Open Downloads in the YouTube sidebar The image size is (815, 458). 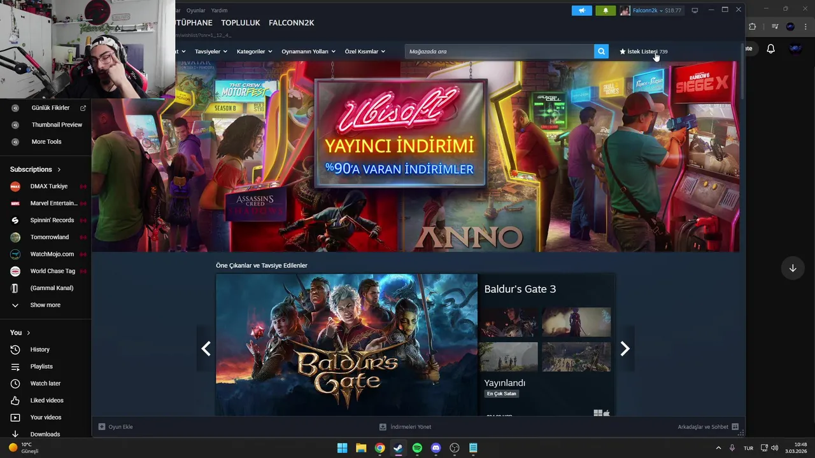tap(45, 434)
